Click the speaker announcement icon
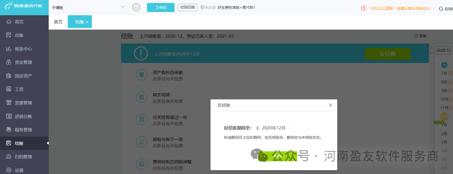This screenshot has width=453, height=174. [364, 8]
